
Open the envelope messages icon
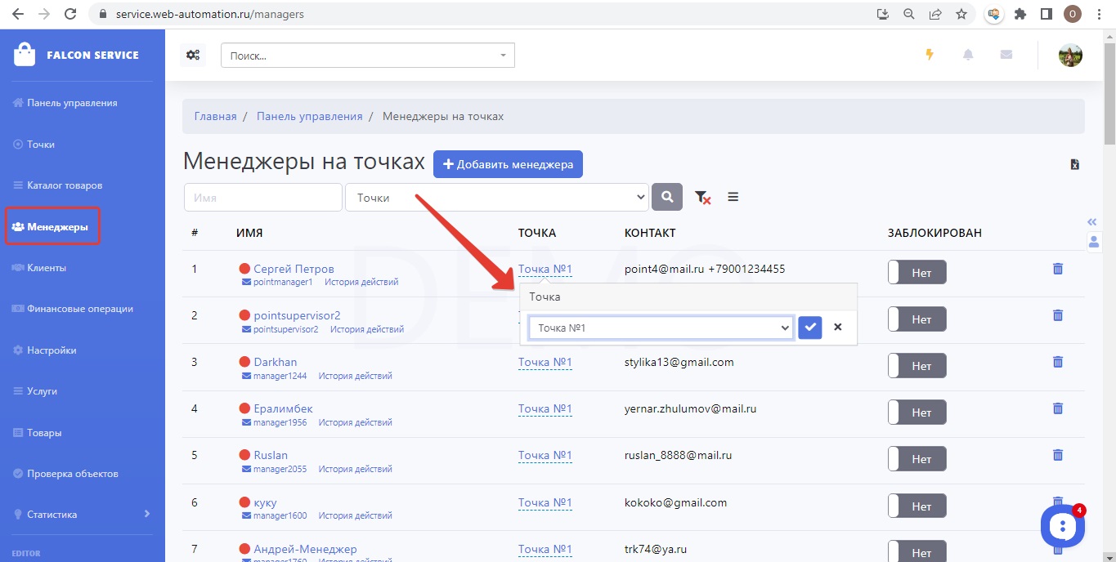[x=1006, y=55]
